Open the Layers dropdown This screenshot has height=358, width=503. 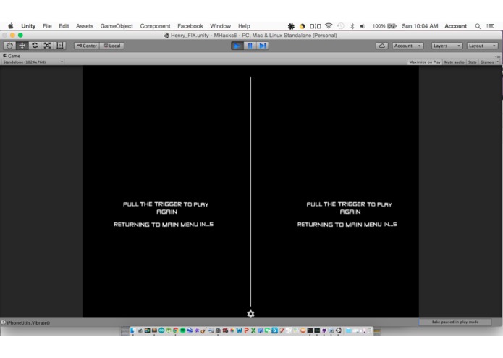[447, 46]
